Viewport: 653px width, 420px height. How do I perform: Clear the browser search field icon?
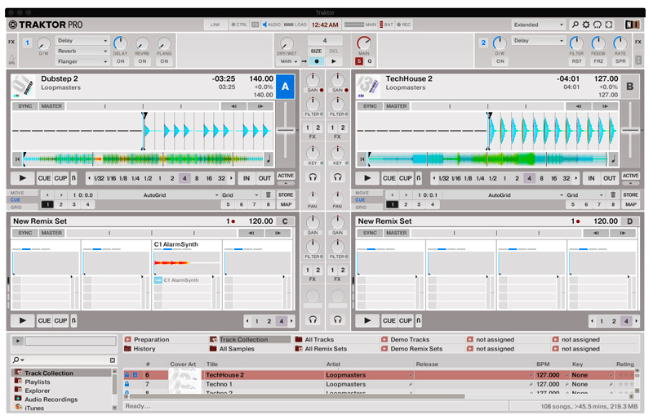tap(113, 360)
